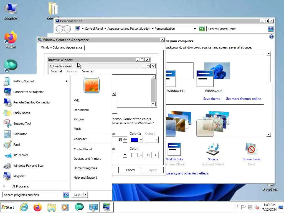Open address bar history dropdown

[195, 29]
